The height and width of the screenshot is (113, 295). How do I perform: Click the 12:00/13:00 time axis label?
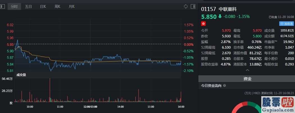(90, 107)
